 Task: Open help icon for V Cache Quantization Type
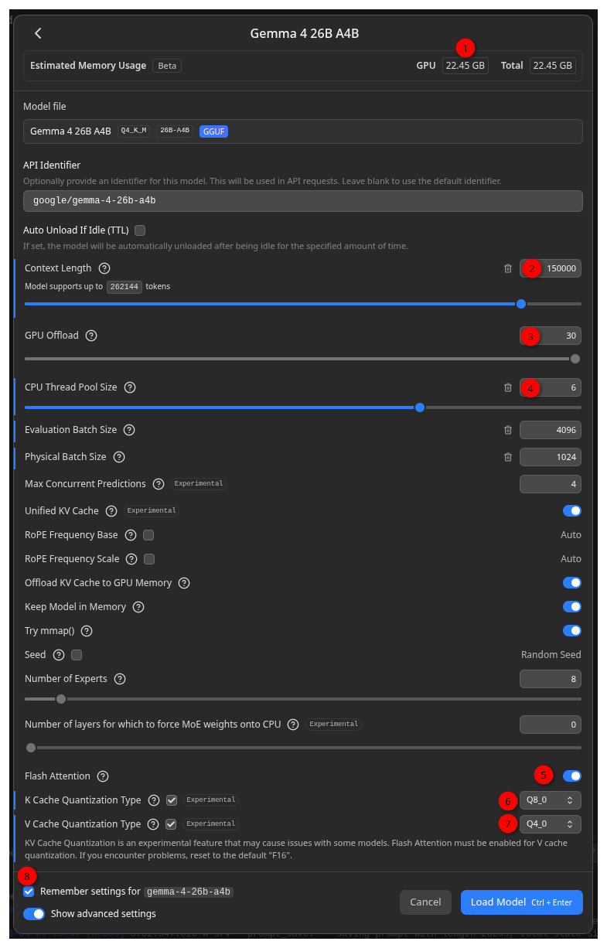153,824
